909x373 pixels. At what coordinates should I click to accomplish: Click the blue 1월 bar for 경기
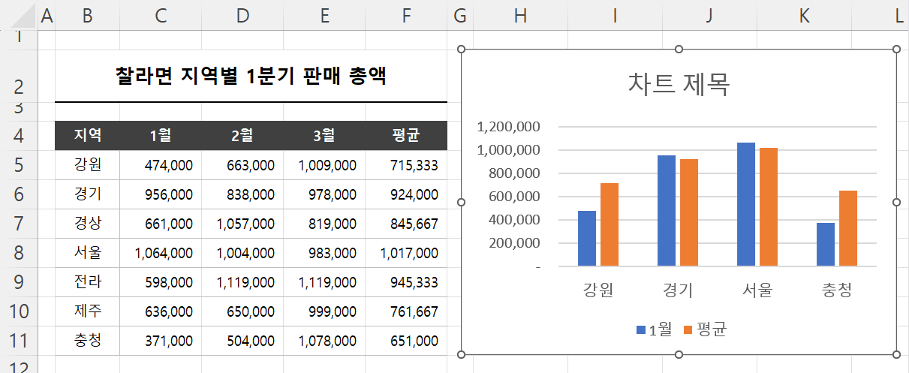(x=667, y=210)
